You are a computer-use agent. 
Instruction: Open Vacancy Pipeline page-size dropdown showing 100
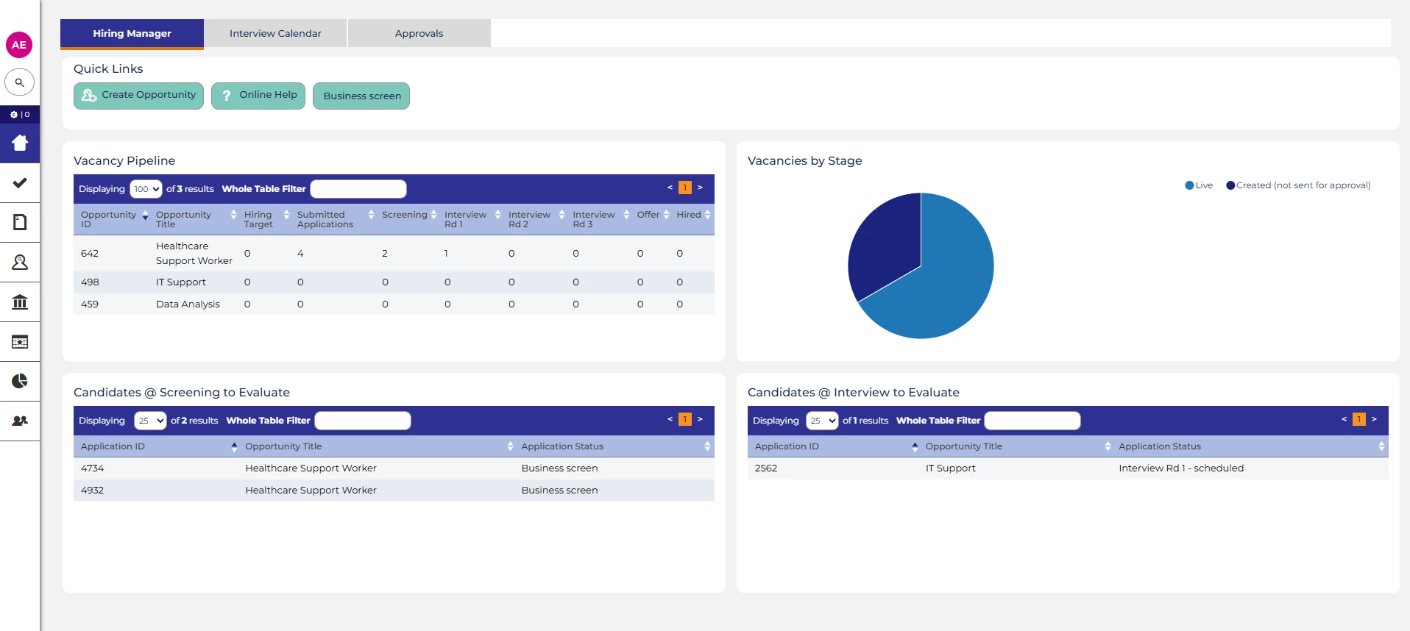146,189
